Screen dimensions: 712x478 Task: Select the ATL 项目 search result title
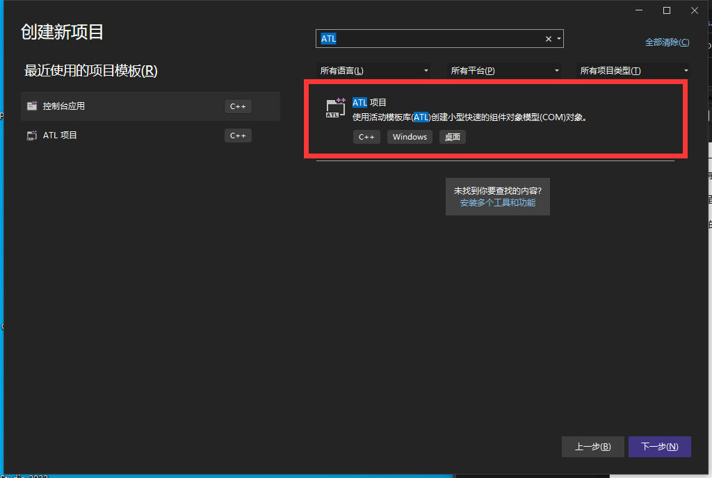[369, 103]
